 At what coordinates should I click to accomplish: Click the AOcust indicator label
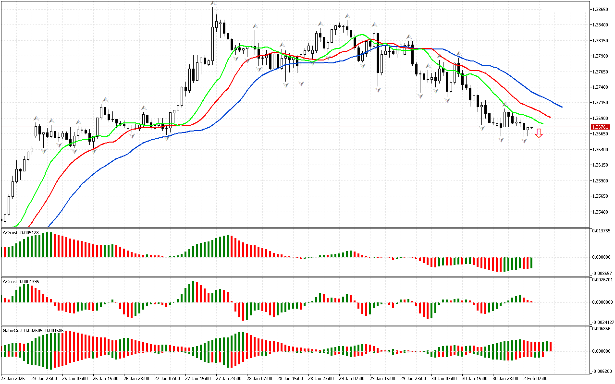(x=21, y=232)
